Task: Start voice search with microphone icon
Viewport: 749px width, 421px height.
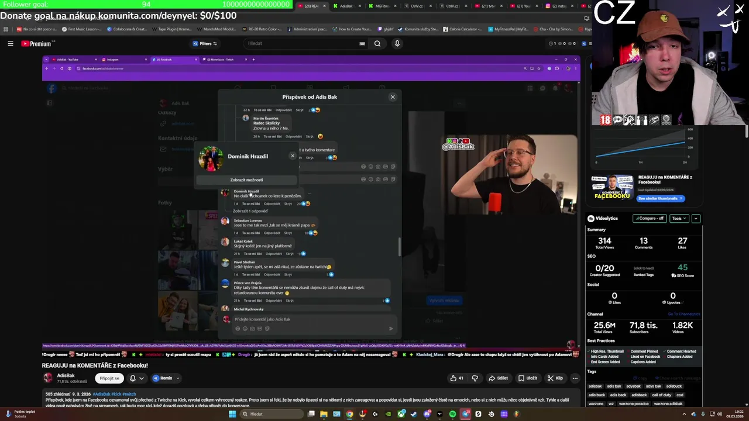Action: (x=397, y=43)
